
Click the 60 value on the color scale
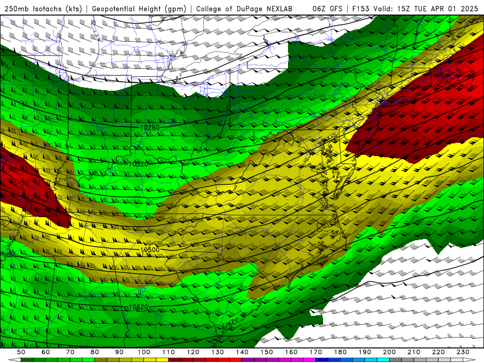pyautogui.click(x=46, y=352)
